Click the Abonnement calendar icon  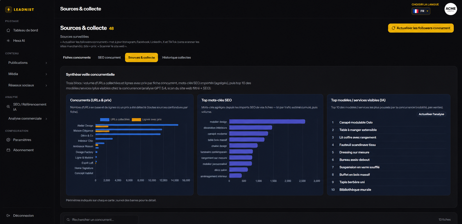click(x=8, y=150)
